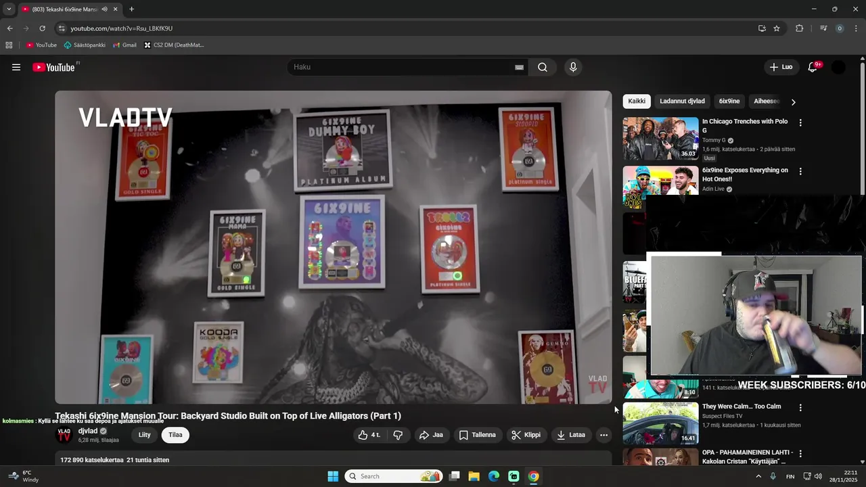
Task: Click the Suspect Files TV channel name
Action: (722, 416)
